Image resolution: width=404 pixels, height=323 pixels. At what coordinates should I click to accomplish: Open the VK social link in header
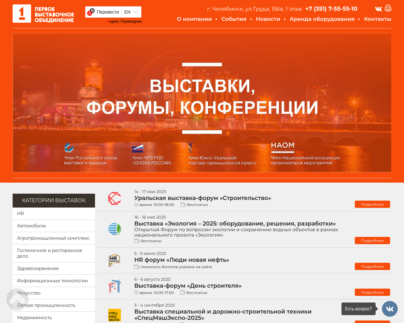click(x=378, y=9)
